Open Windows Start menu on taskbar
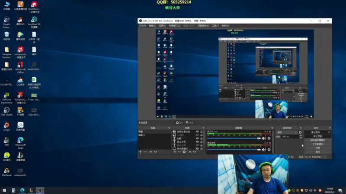Screen dimensions: 346x194 pos(4,190)
